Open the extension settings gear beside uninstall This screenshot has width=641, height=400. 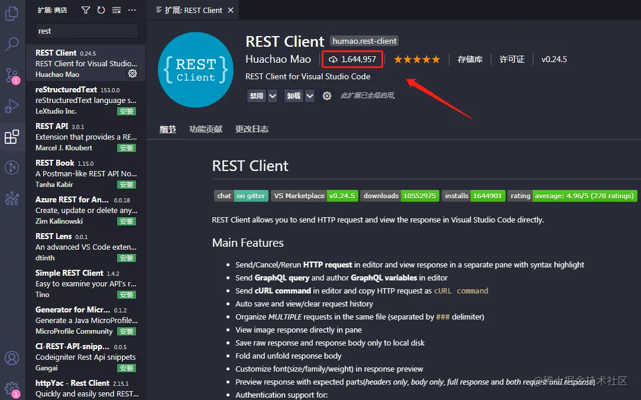point(326,96)
